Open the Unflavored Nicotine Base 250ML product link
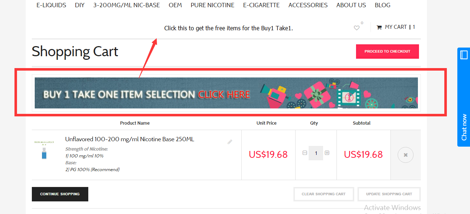The width and height of the screenshot is (470, 214). point(130,139)
